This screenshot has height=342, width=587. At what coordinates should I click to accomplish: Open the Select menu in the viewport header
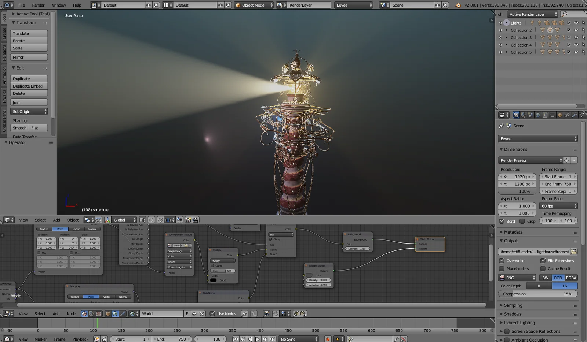(x=40, y=220)
